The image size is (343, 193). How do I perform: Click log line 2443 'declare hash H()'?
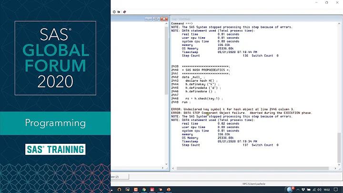(194, 81)
